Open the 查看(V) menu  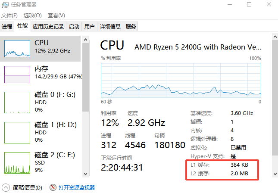point(56,16)
